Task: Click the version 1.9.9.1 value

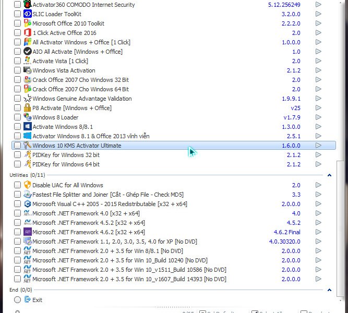Action: [291, 99]
